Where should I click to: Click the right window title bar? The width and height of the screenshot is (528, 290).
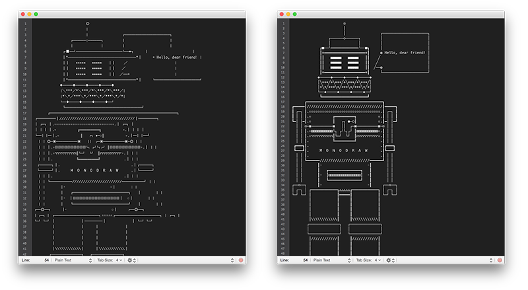(391, 14)
